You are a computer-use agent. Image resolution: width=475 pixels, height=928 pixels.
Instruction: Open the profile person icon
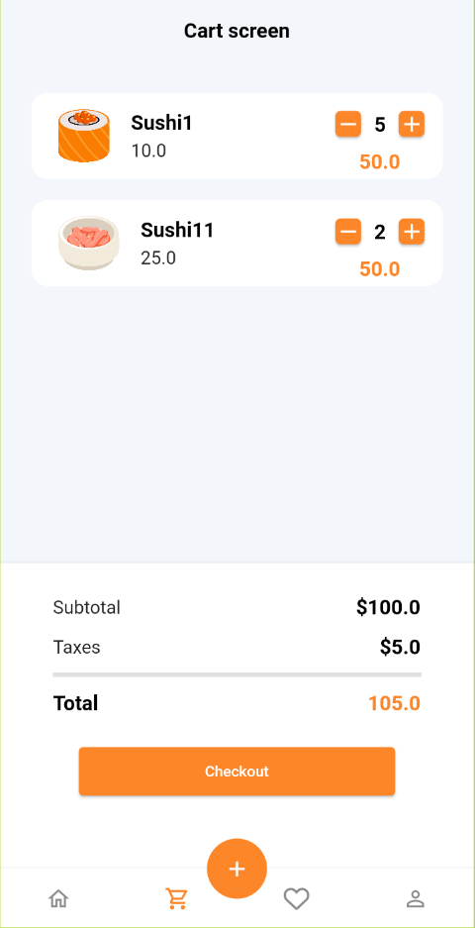[x=416, y=898]
